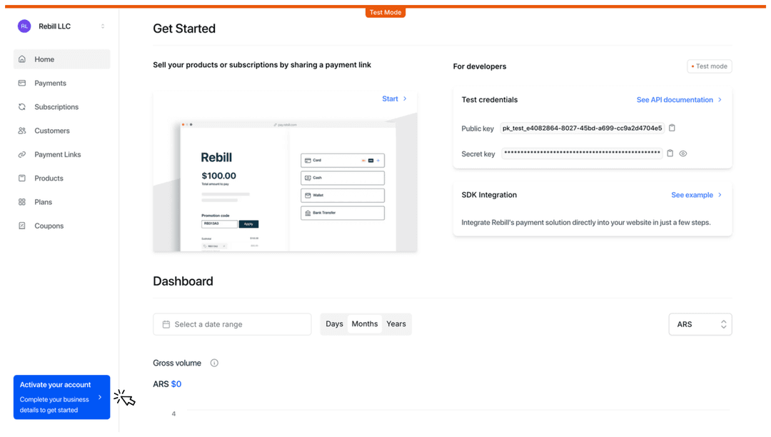
Task: Open the ARS currency dropdown
Action: 700,323
